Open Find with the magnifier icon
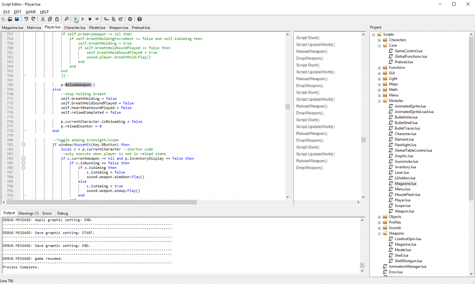This screenshot has width=475, height=284. point(66,19)
